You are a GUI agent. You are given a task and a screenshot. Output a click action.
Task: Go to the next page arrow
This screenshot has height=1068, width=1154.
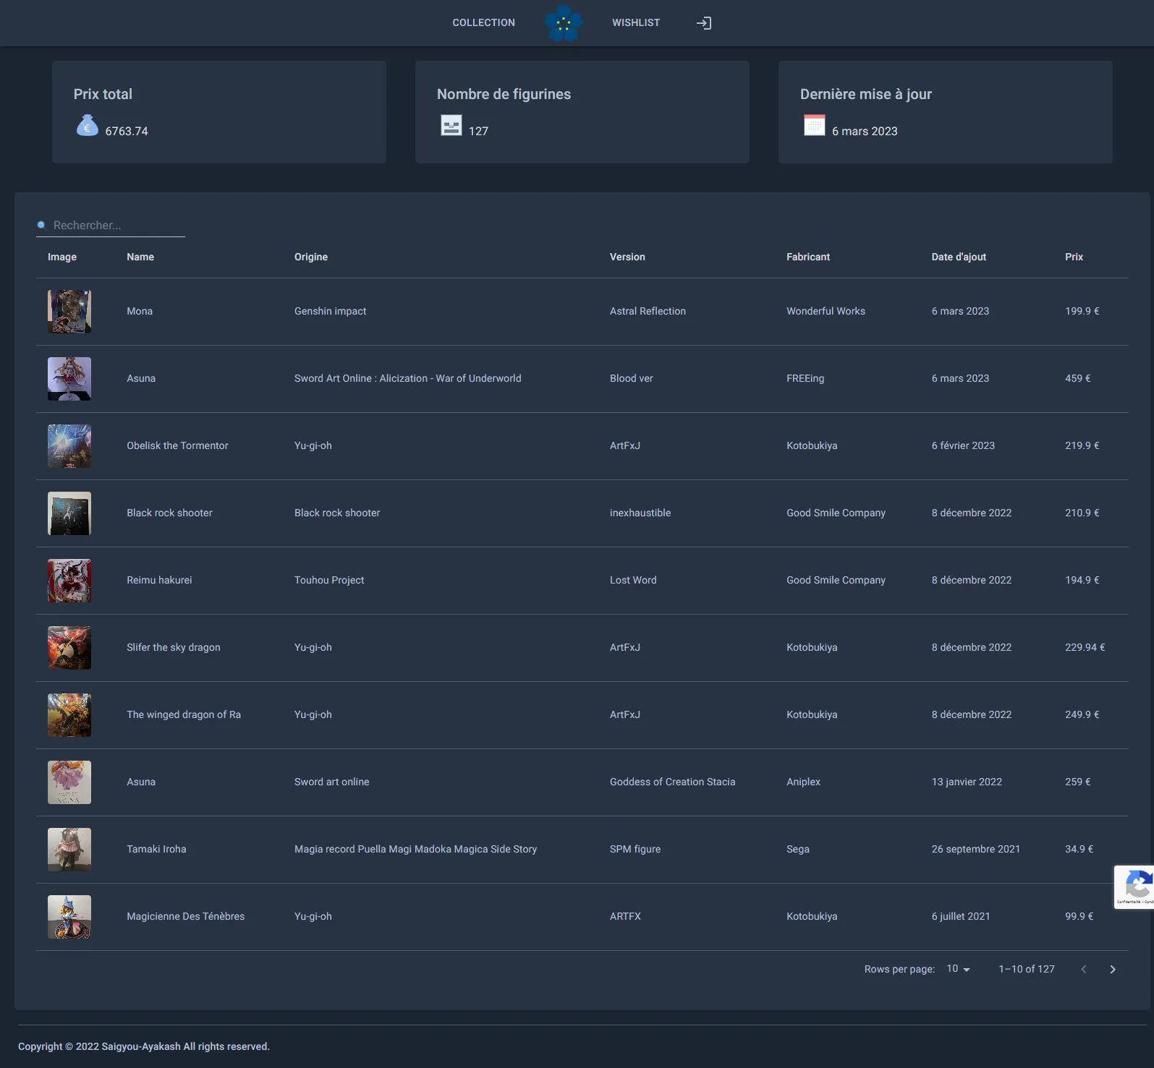(x=1113, y=970)
